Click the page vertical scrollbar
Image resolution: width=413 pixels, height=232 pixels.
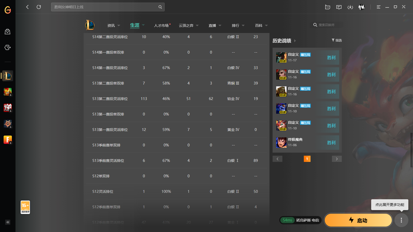(x=411, y=150)
